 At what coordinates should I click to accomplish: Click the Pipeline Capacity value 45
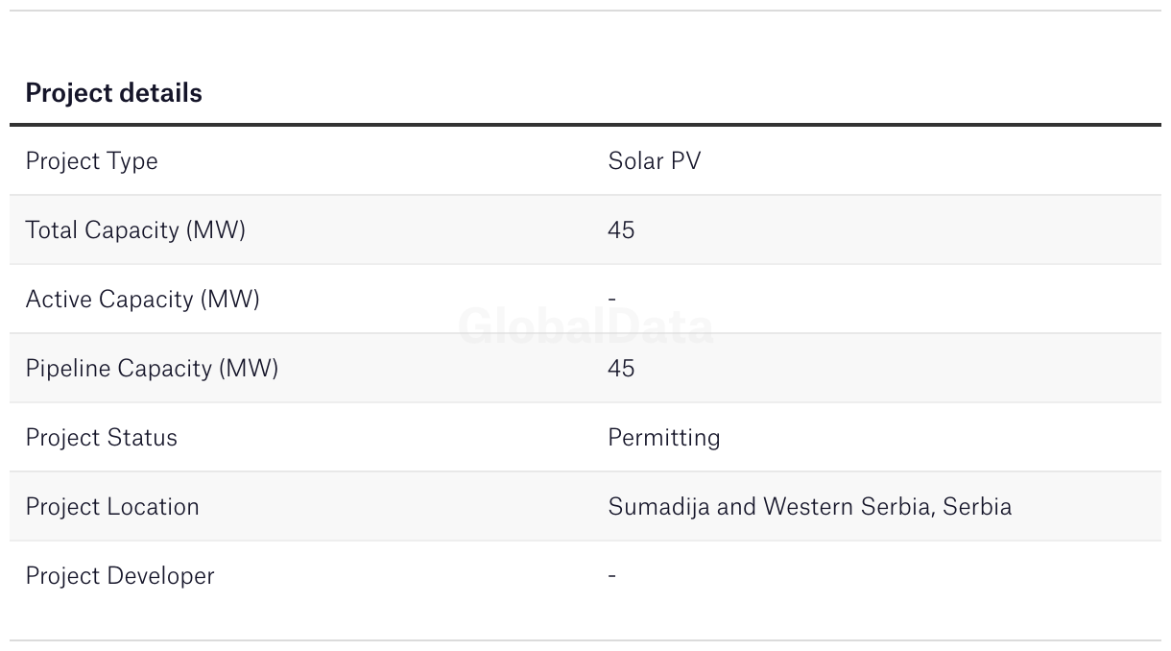(x=621, y=369)
